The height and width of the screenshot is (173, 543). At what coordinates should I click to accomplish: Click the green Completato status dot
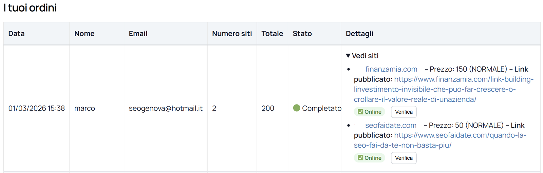[297, 108]
